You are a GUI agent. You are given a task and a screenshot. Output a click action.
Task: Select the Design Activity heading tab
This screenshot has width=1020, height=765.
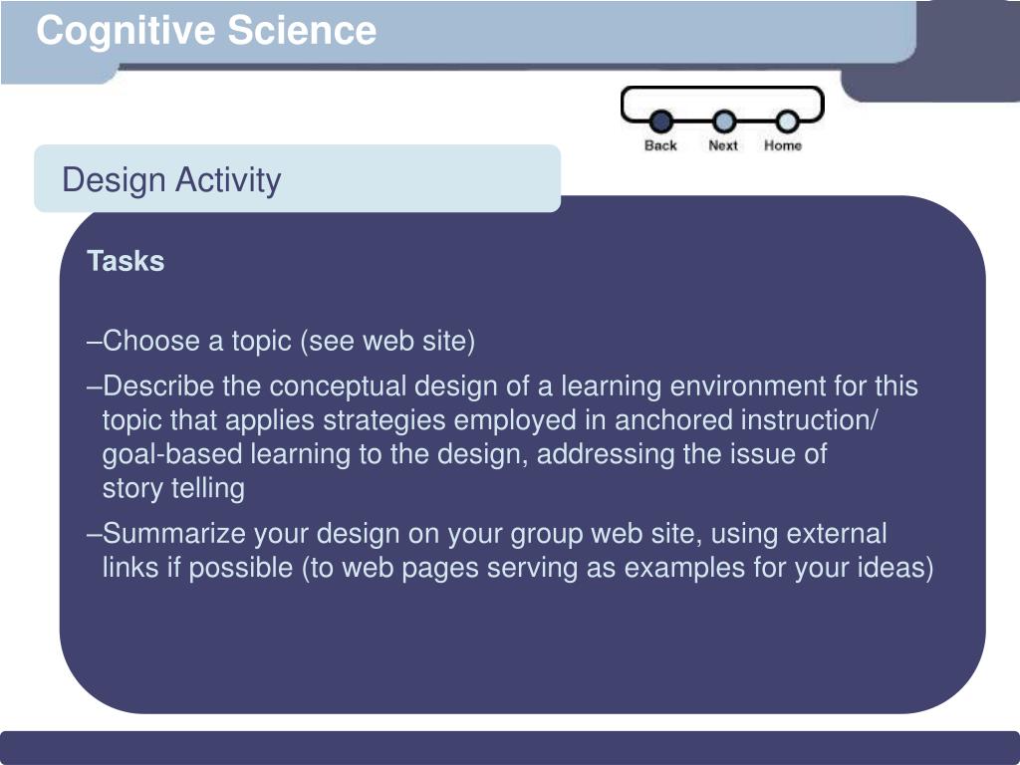[x=297, y=178]
